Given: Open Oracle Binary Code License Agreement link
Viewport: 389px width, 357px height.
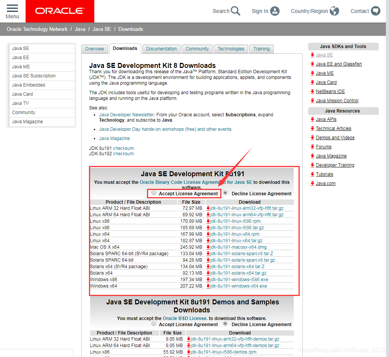Looking at the screenshot, I should click(196, 182).
